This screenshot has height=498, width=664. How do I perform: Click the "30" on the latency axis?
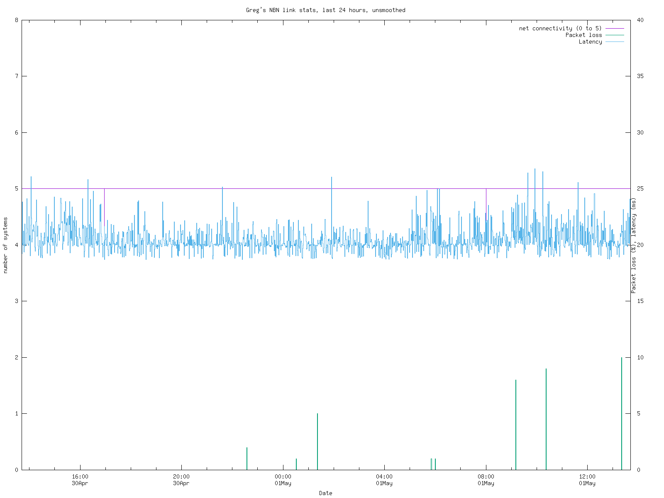coord(640,132)
